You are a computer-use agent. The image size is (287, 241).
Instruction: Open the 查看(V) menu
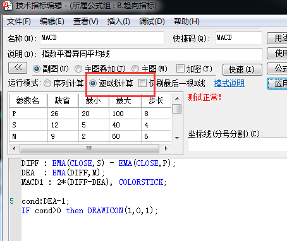(86, 21)
